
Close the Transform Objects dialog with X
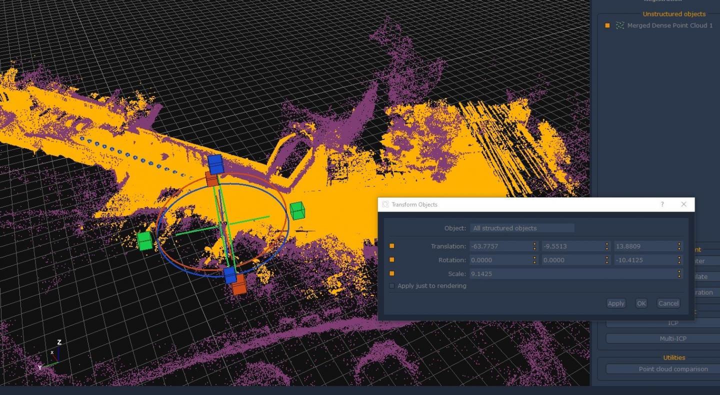[684, 204]
